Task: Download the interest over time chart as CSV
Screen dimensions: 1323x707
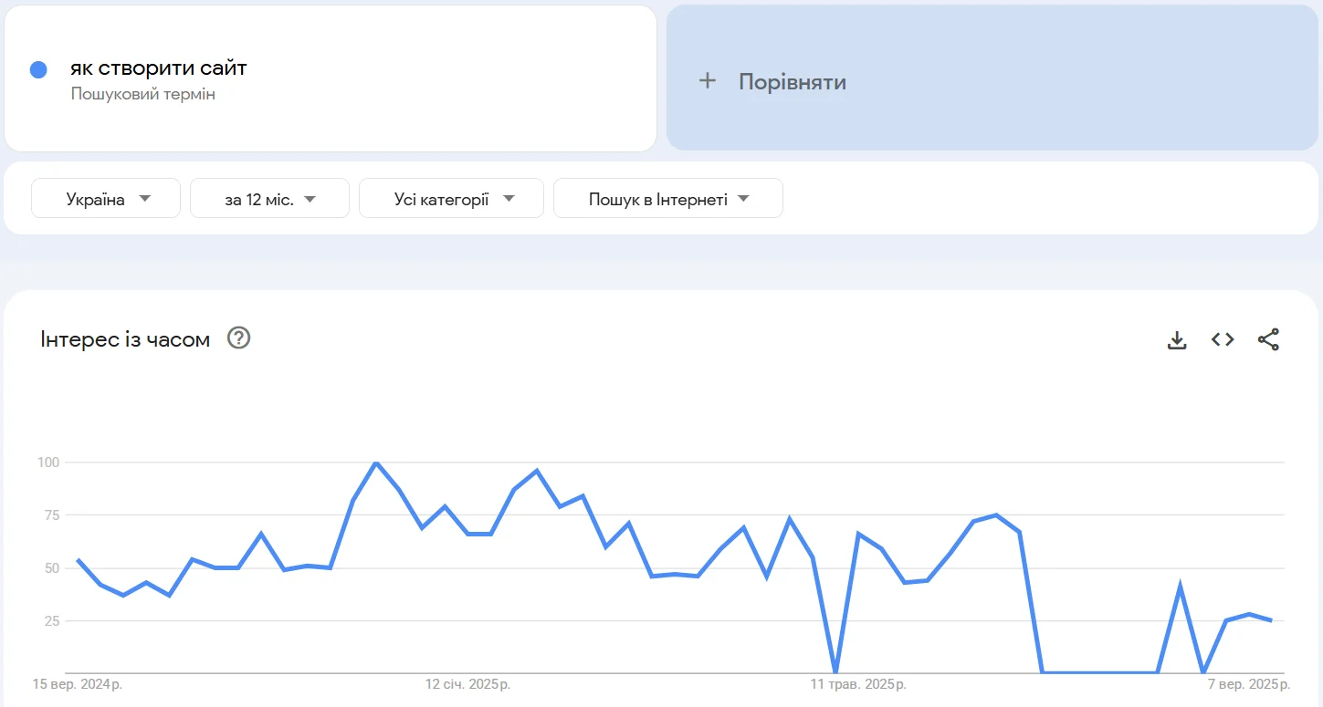Action: click(1177, 340)
